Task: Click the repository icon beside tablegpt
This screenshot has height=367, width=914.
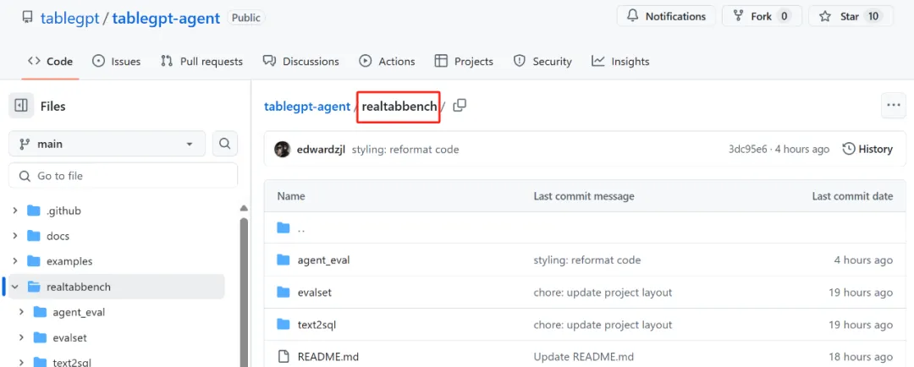Action: (x=27, y=17)
